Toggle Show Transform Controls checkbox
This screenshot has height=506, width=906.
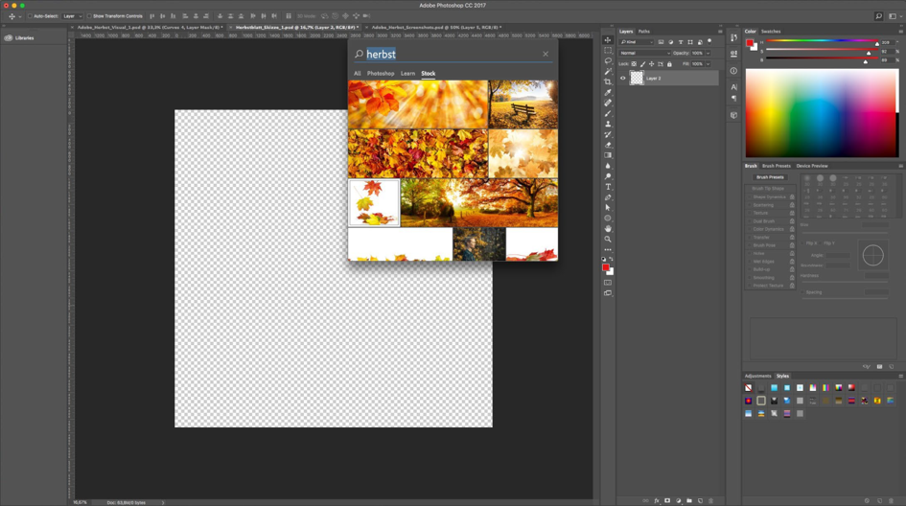coord(89,16)
